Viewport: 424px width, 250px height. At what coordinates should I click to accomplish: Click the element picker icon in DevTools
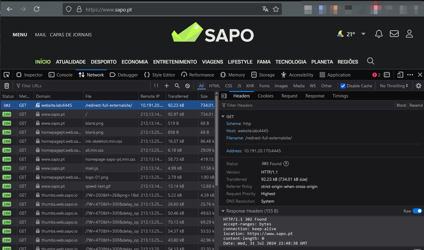[7, 75]
